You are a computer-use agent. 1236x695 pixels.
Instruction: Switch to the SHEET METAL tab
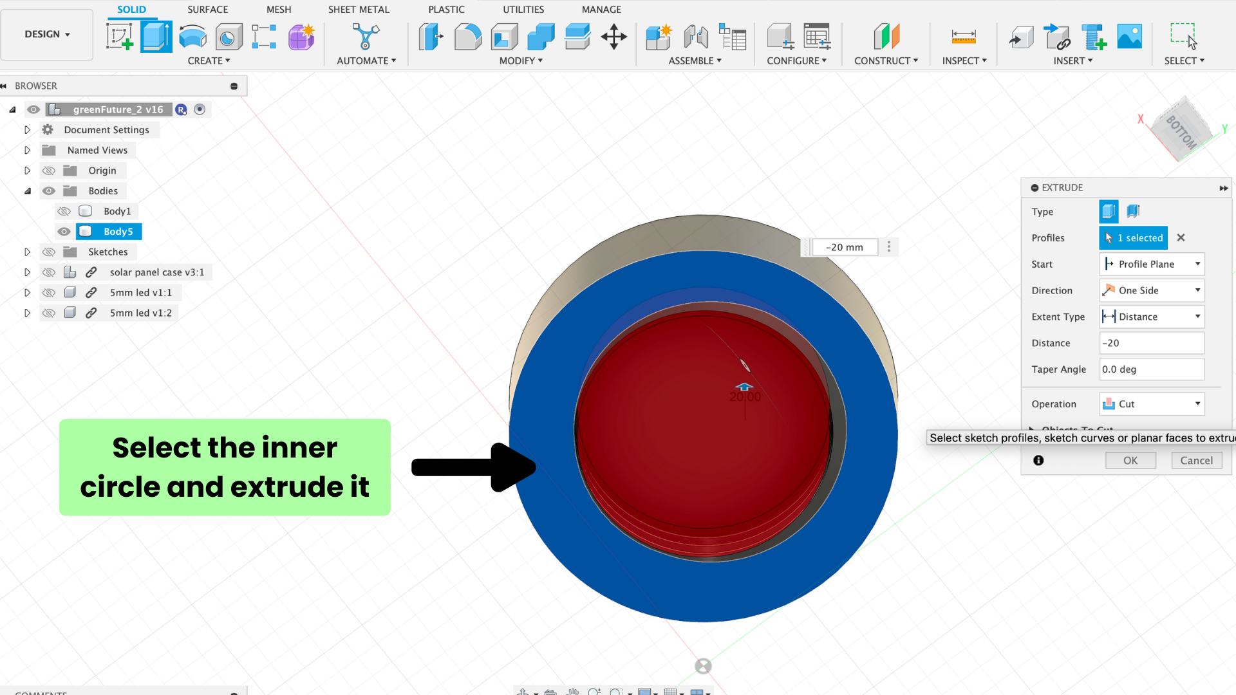pyautogui.click(x=359, y=10)
